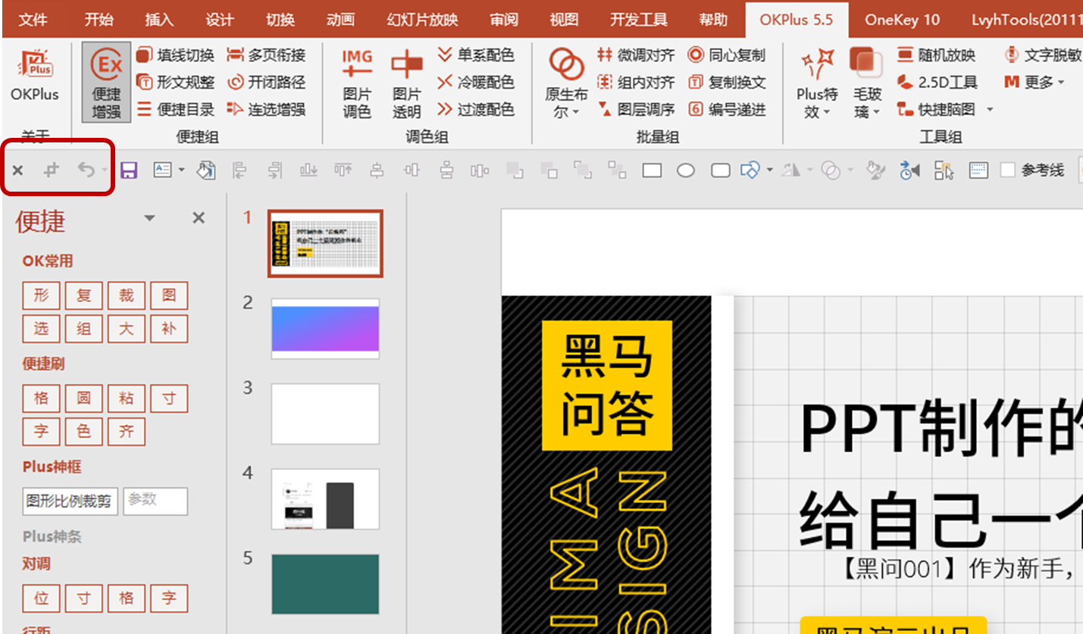
Task: Open the 便捷 panel options arrow
Action: click(149, 218)
